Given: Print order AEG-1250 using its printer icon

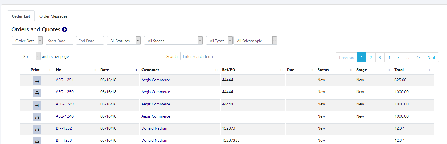Looking at the screenshot, I should [37, 93].
